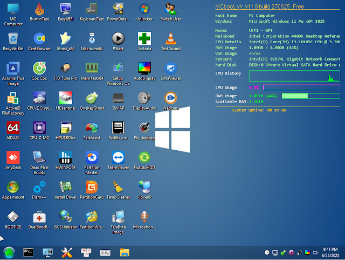The image size is (345, 260).
Task: Open the Recycle Bin
Action: 13,42
